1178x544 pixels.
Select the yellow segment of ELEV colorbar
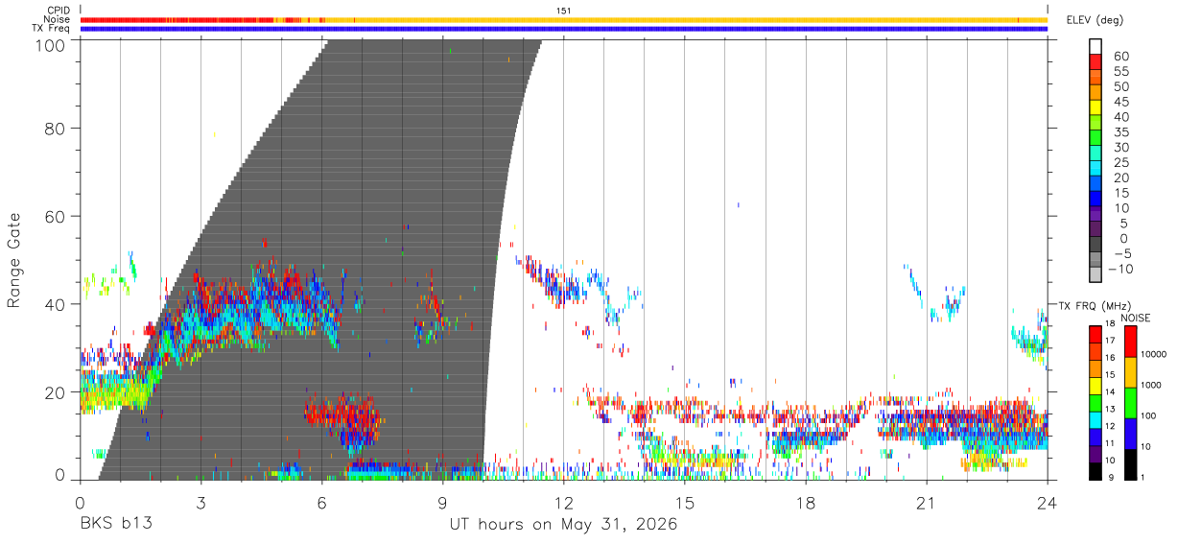[1096, 107]
